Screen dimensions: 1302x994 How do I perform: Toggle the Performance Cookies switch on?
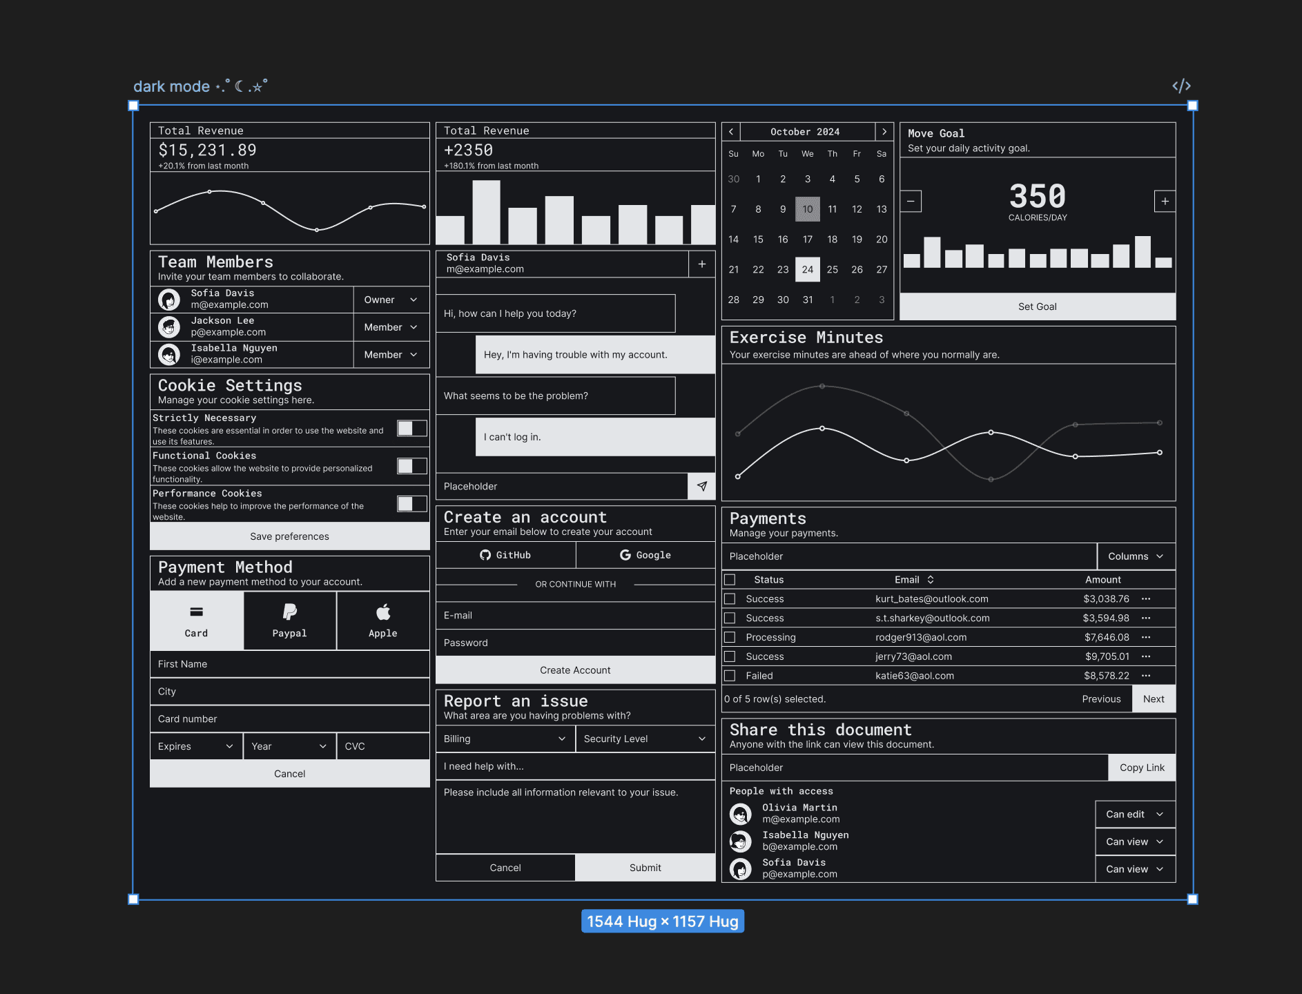(x=411, y=504)
